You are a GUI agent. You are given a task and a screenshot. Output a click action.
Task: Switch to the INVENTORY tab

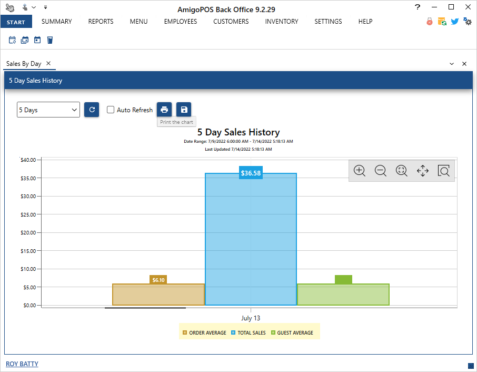281,22
